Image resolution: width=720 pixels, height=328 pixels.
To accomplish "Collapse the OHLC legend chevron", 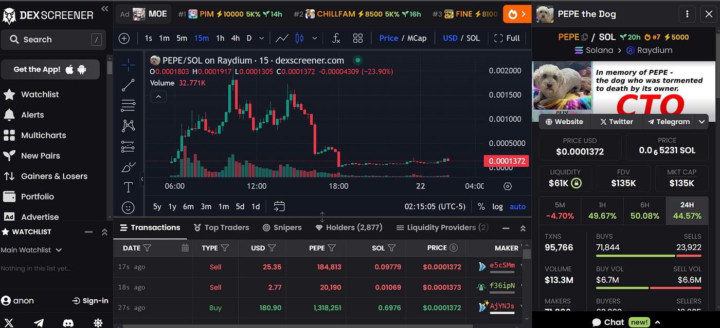I will click(x=158, y=96).
